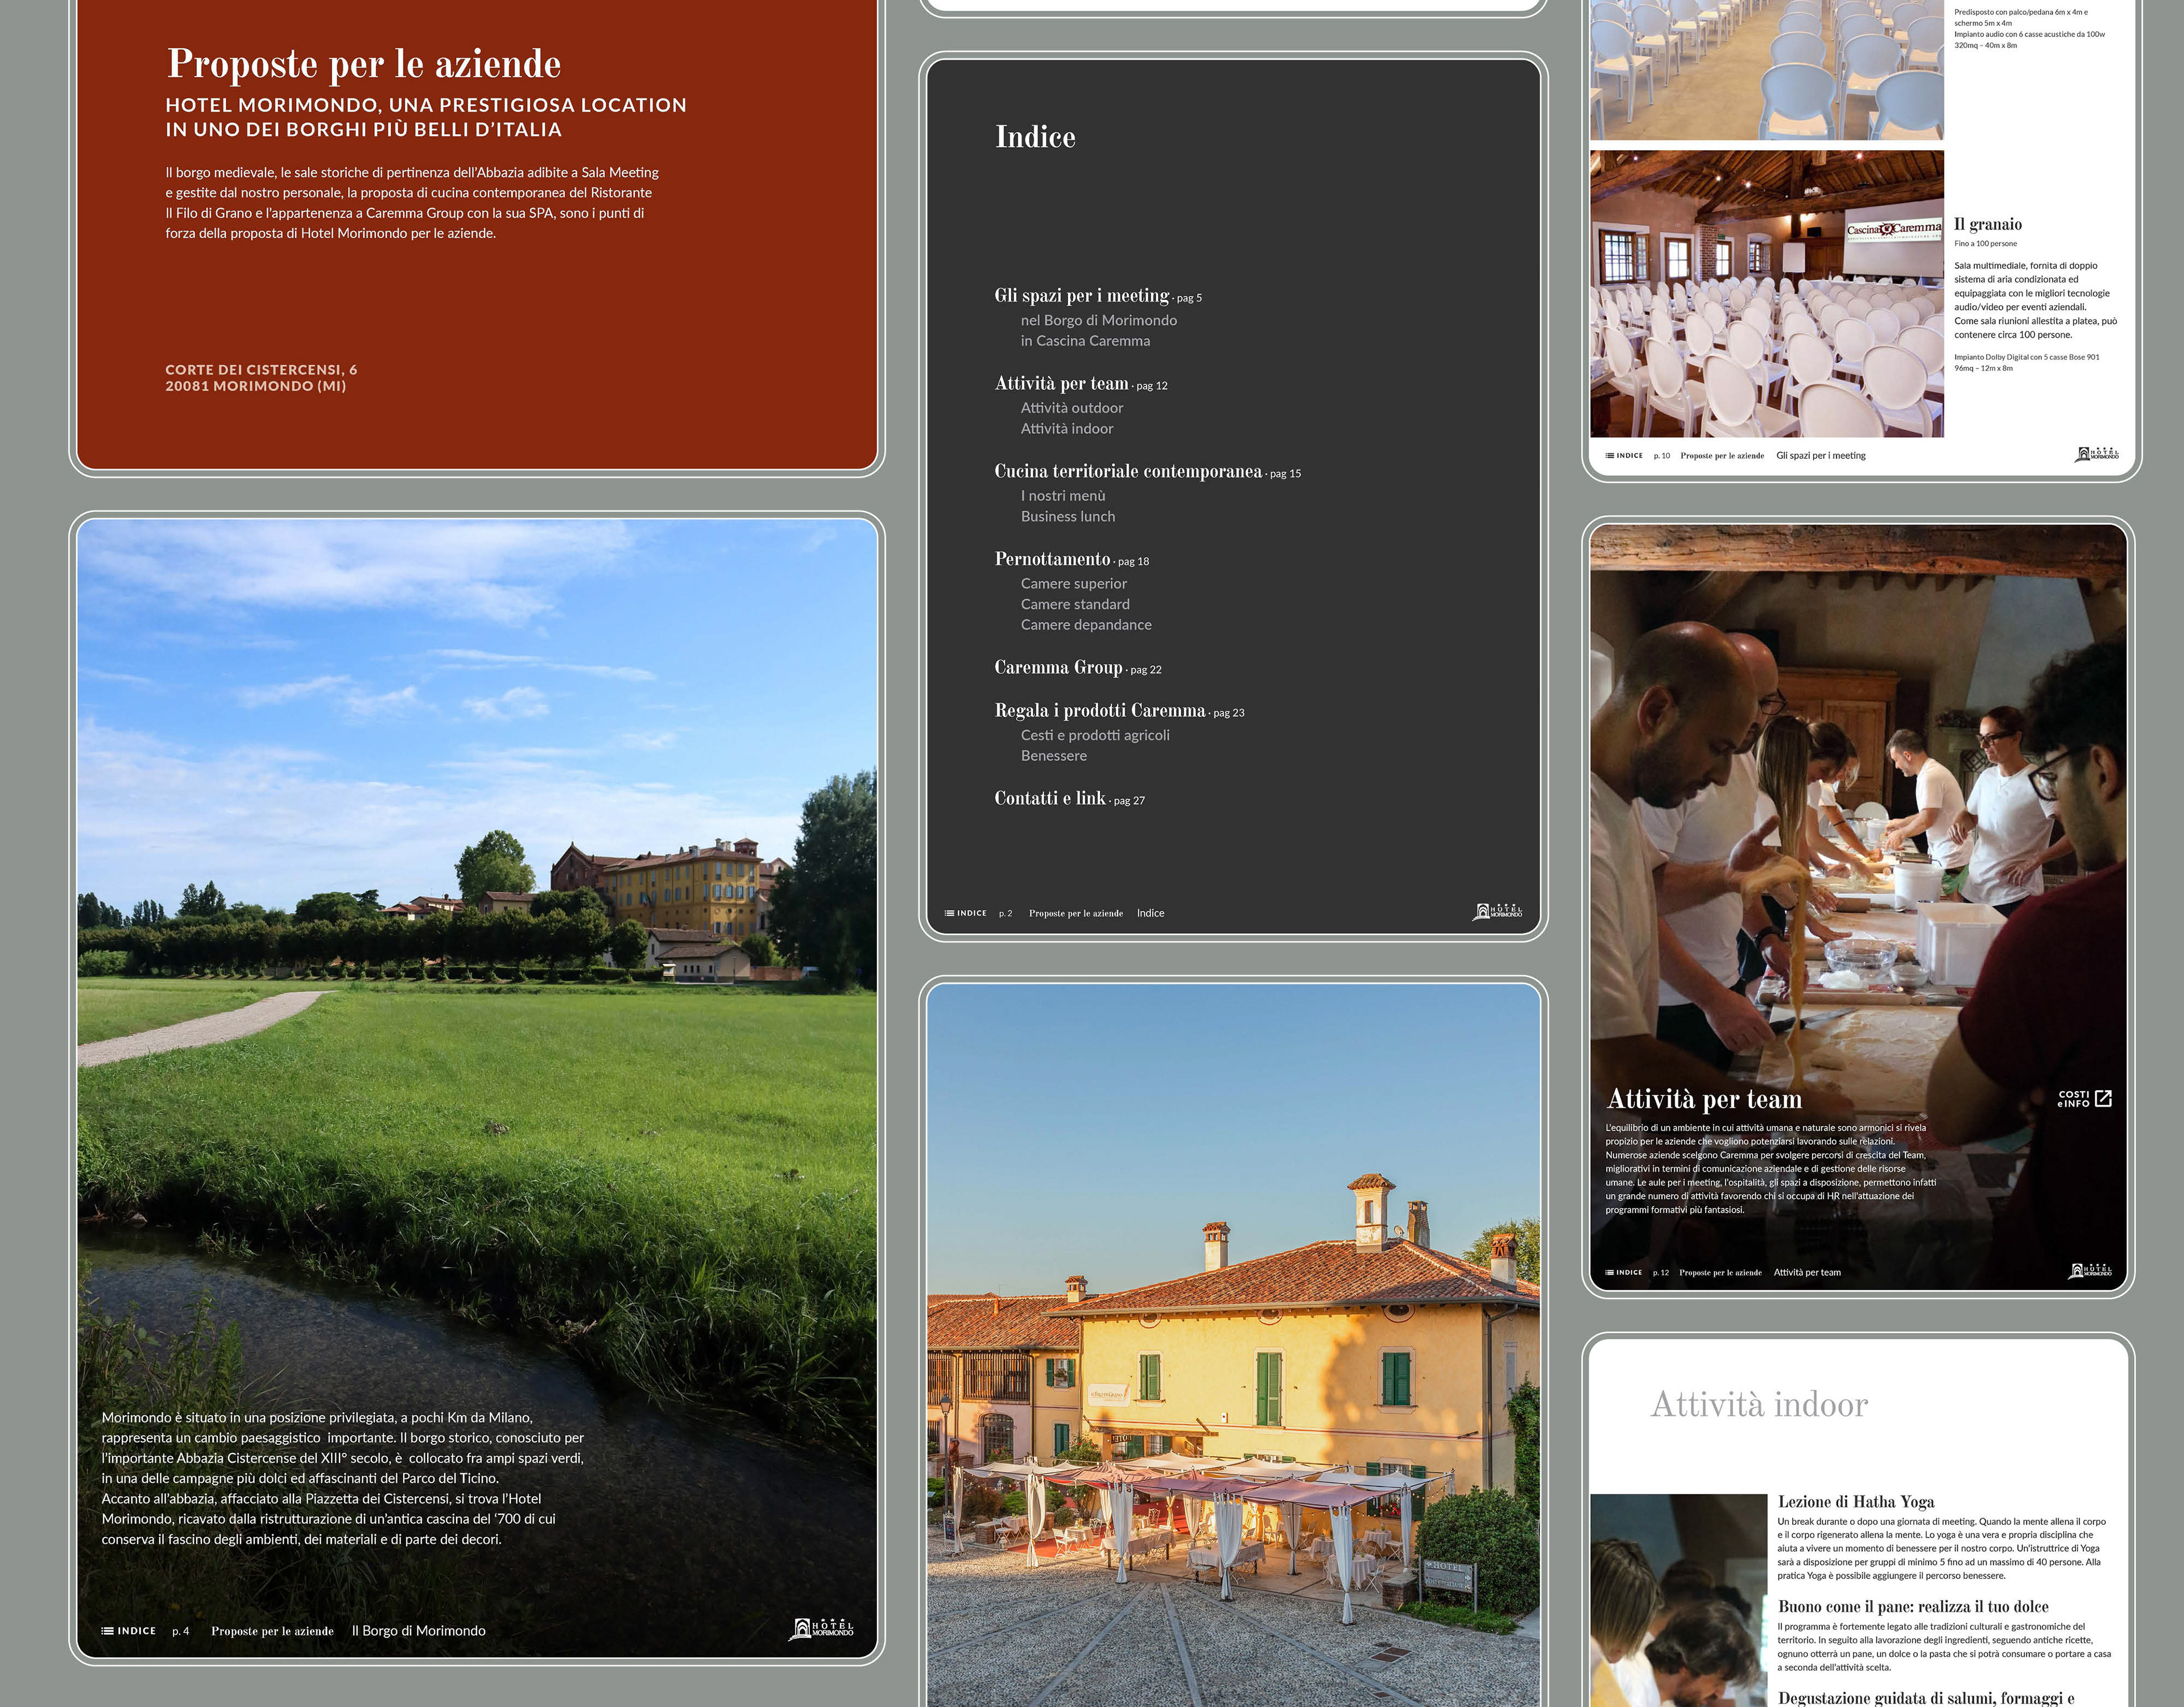Click the 'Indice' heading on the dark page
The height and width of the screenshot is (1707, 2184).
(x=1035, y=137)
